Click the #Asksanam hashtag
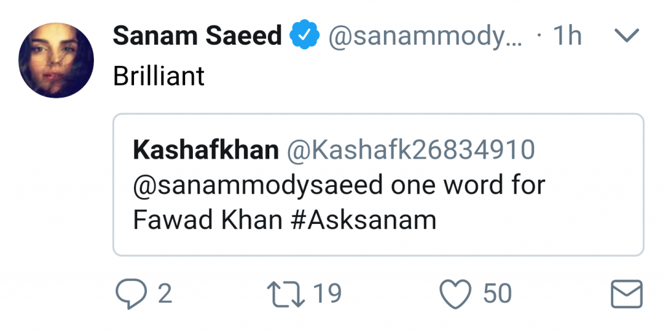This screenshot has width=663, height=334. [363, 220]
